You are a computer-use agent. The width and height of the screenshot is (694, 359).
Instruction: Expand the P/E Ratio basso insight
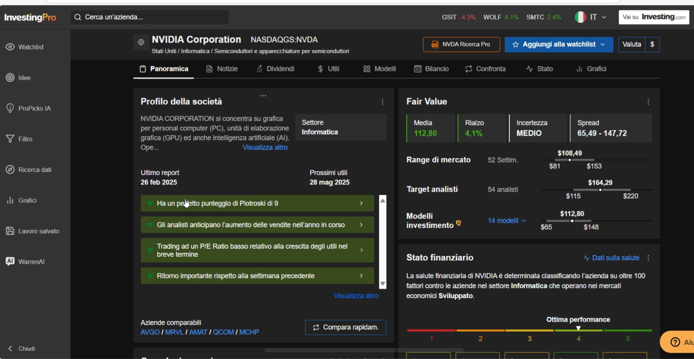click(257, 250)
